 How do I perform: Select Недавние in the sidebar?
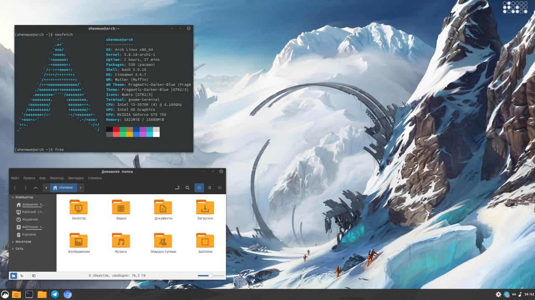point(27,220)
